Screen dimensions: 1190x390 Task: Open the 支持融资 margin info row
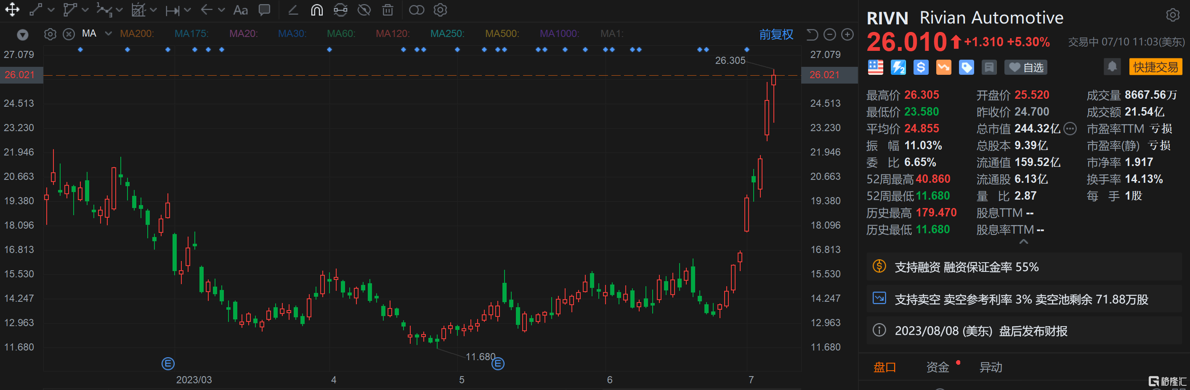(x=1023, y=267)
